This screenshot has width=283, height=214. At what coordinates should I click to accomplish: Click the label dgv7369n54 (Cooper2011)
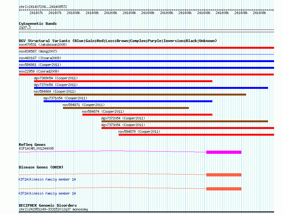pyautogui.click(x=56, y=78)
